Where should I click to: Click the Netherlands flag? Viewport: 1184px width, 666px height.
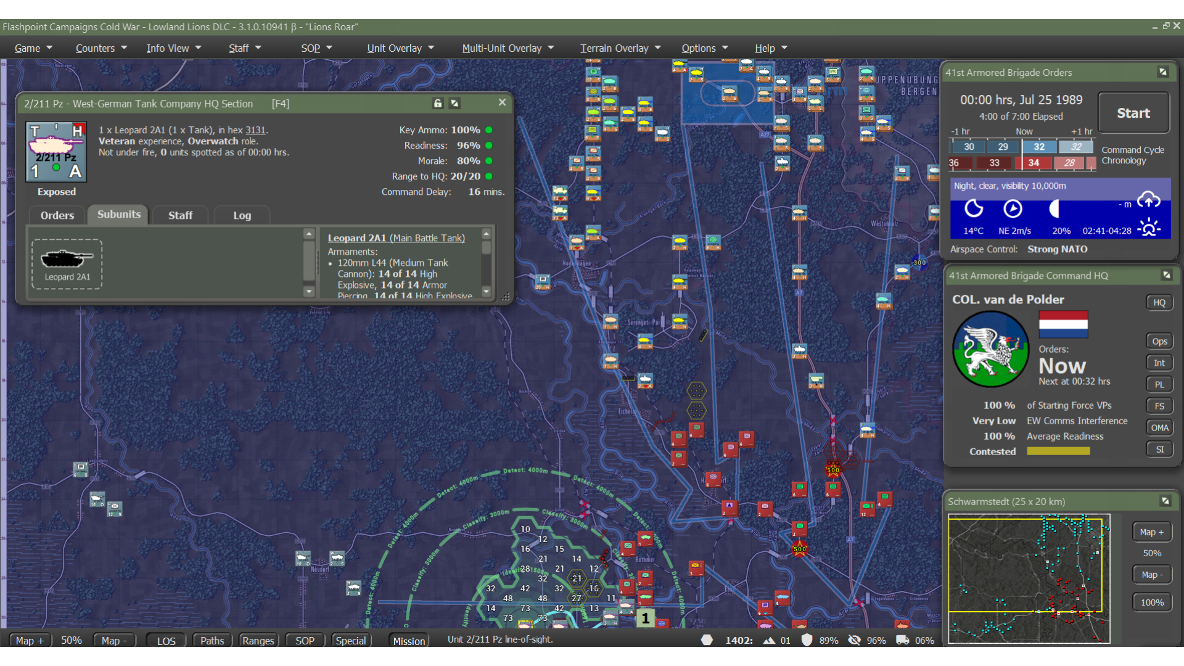(x=1063, y=324)
